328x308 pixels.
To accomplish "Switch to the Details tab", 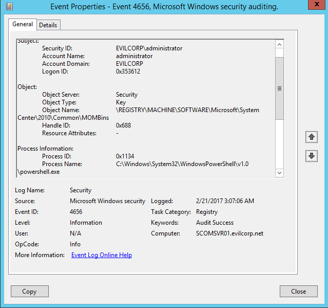I will pyautogui.click(x=48, y=25).
